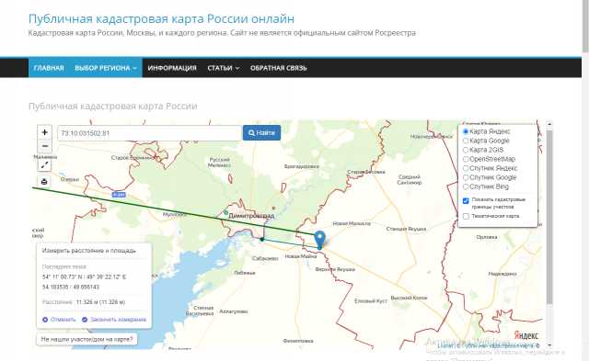Open the Главная menu item
The height and width of the screenshot is (361, 589).
click(49, 68)
